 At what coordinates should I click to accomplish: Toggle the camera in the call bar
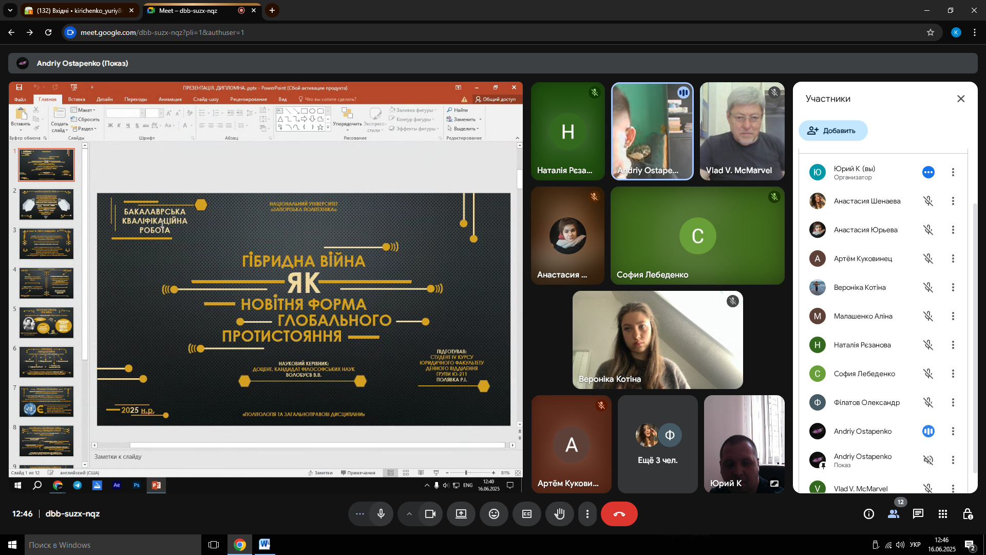click(x=430, y=514)
